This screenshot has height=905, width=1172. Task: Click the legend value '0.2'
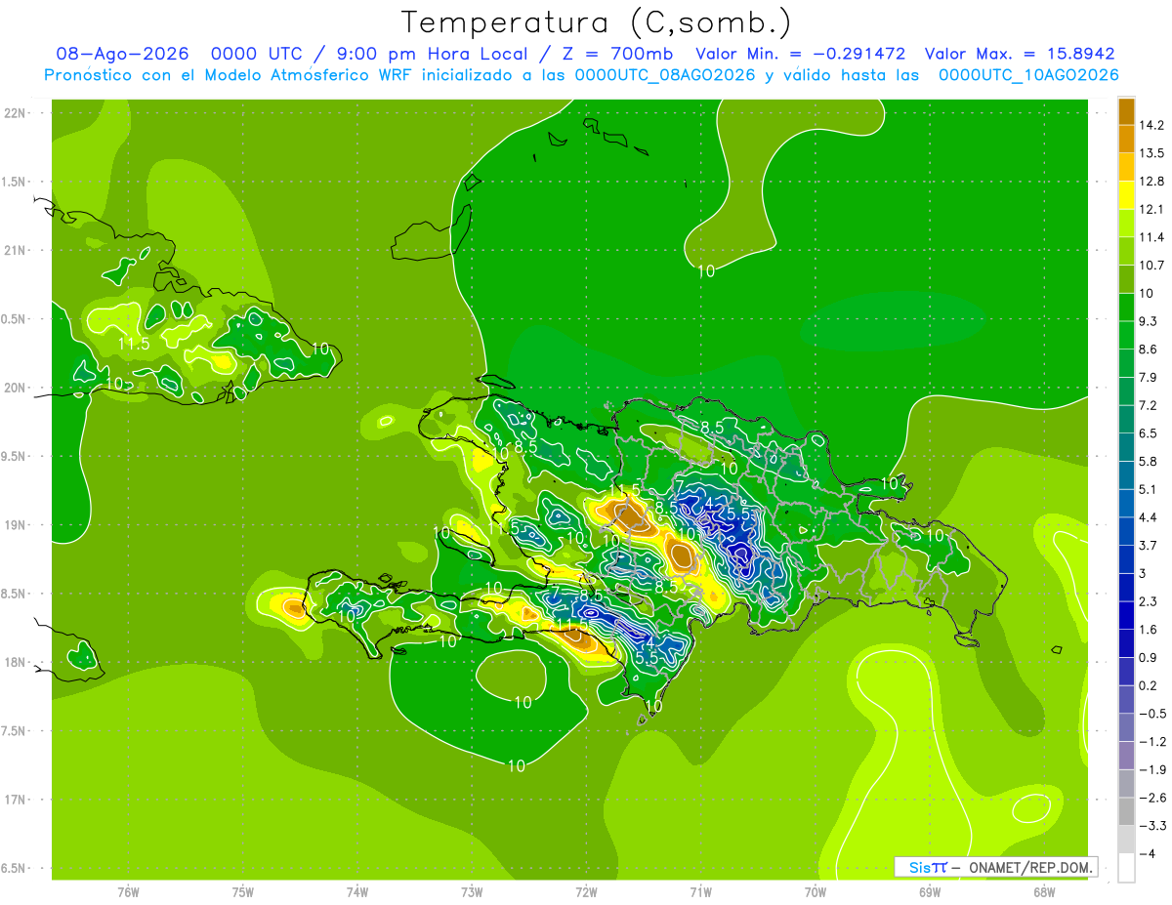coord(1148,685)
